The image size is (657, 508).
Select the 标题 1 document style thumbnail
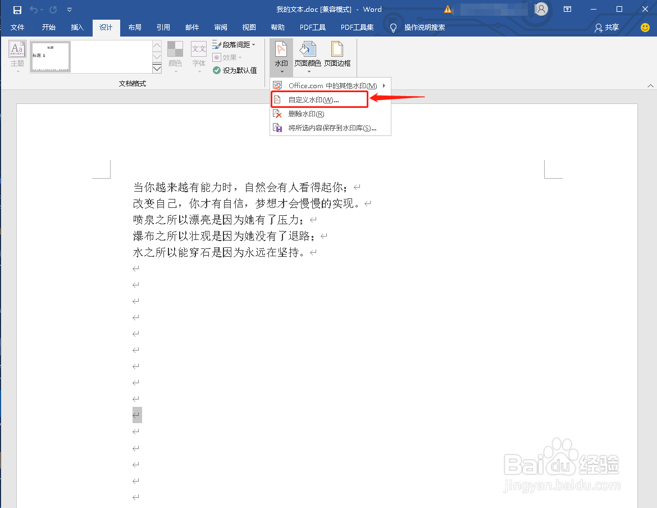50,57
